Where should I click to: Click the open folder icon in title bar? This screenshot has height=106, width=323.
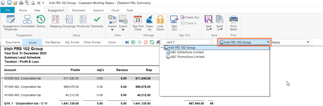[15, 3]
